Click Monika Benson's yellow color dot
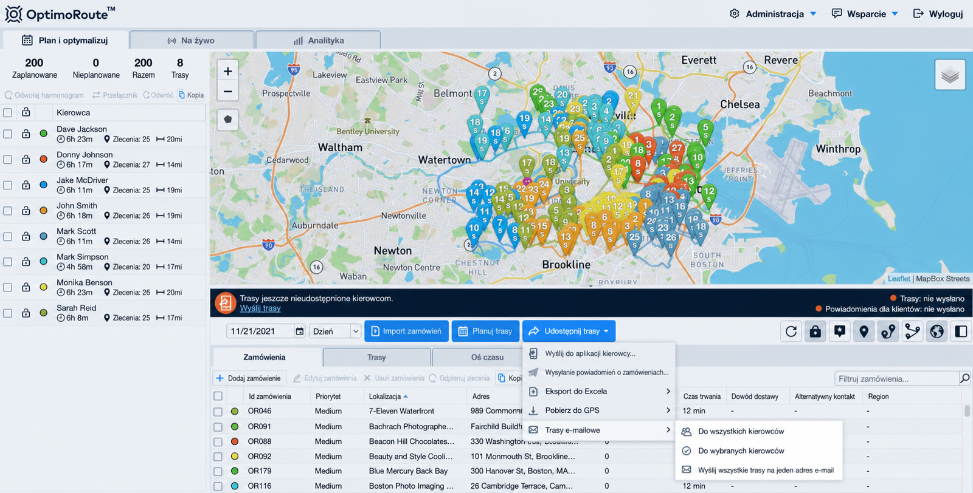This screenshot has height=493, width=973. [44, 287]
